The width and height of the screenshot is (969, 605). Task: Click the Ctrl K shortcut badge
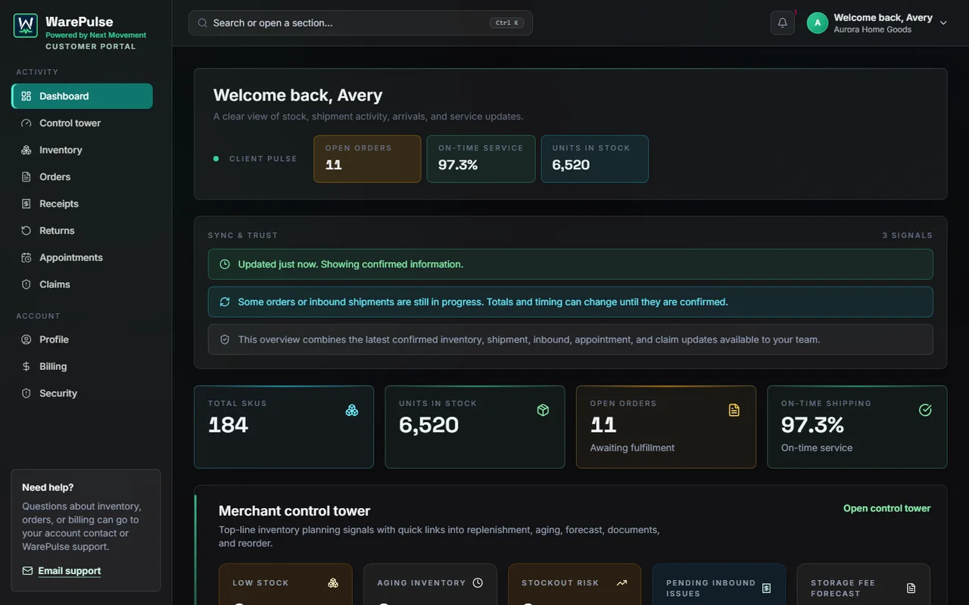(507, 23)
